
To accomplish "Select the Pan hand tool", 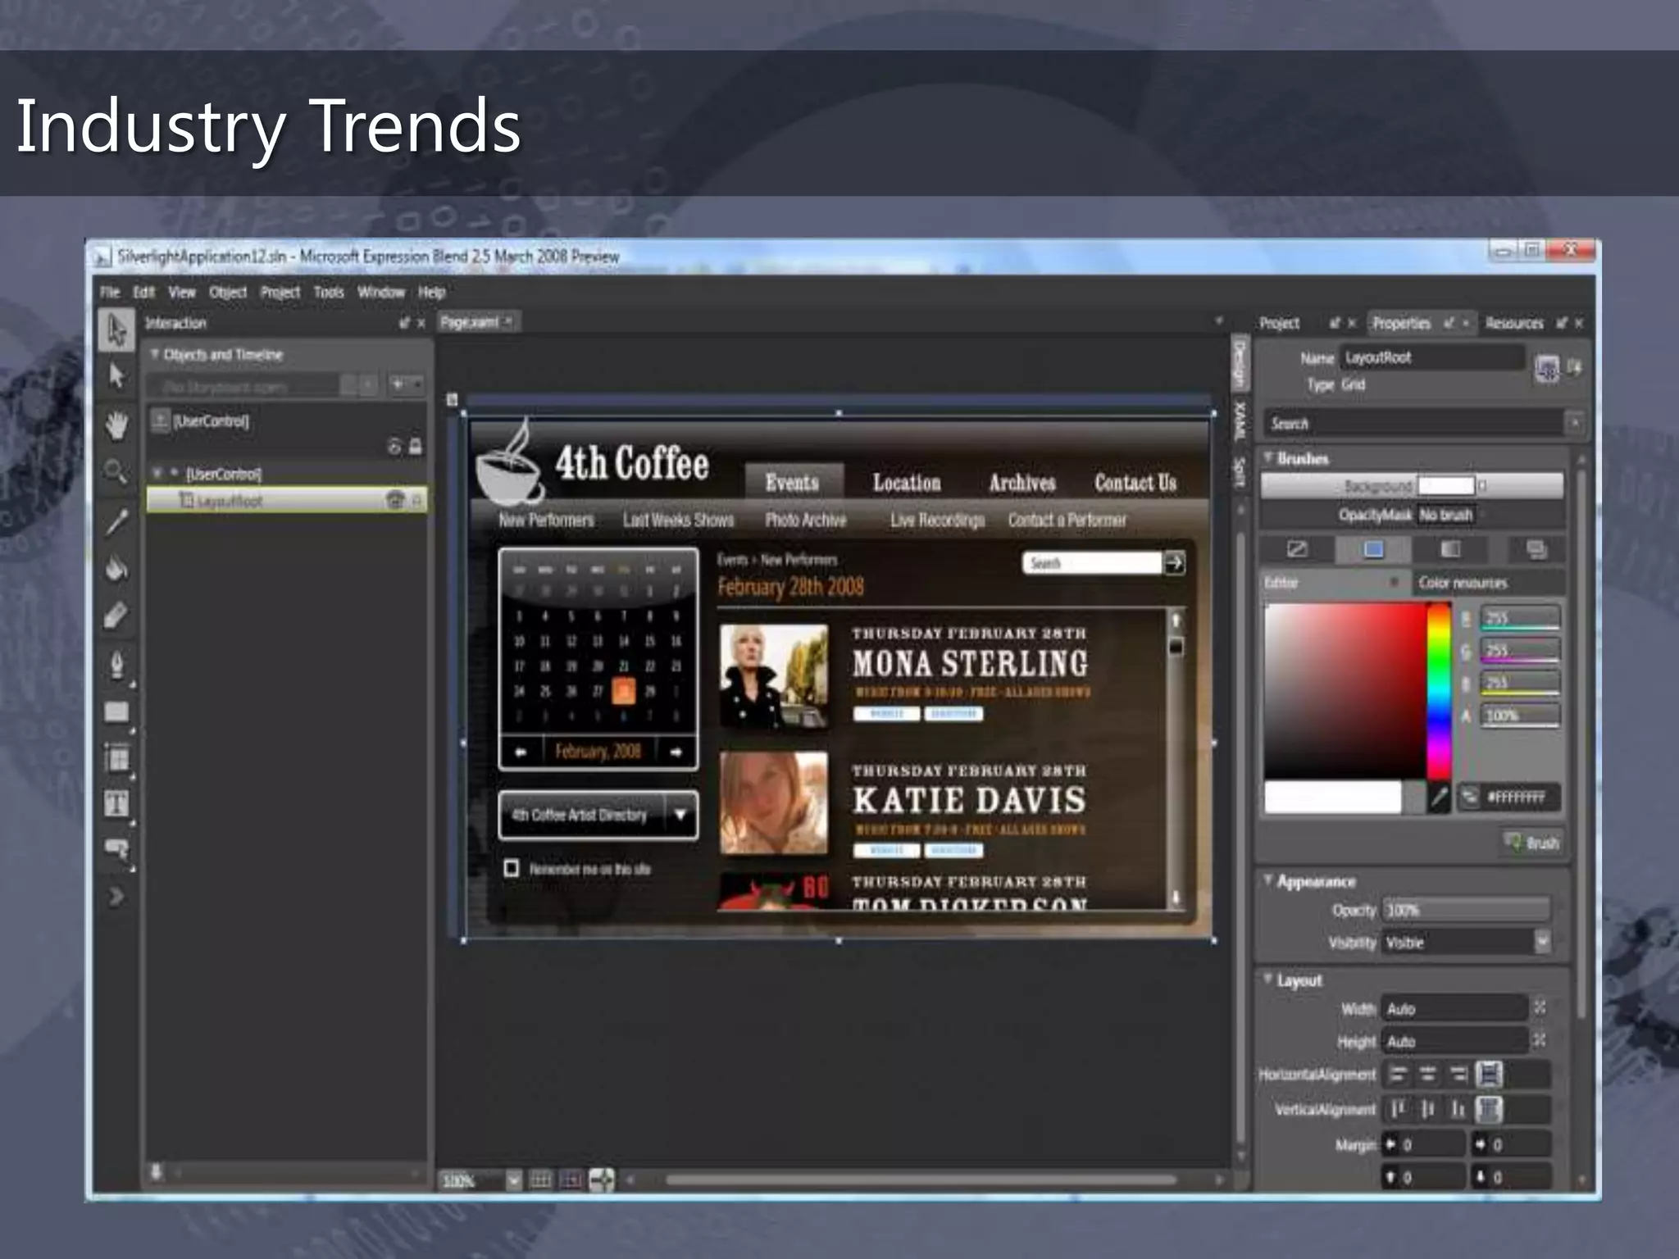I will coord(117,426).
